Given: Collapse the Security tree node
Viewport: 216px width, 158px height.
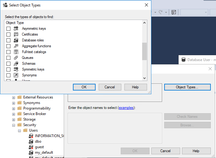Looking at the screenshot, I should pyautogui.click(x=13, y=125).
